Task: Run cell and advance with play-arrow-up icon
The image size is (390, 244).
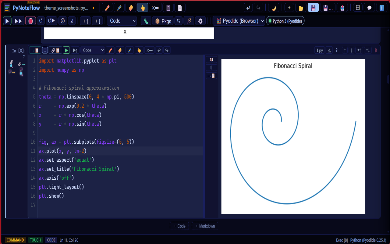Action: click(x=75, y=50)
